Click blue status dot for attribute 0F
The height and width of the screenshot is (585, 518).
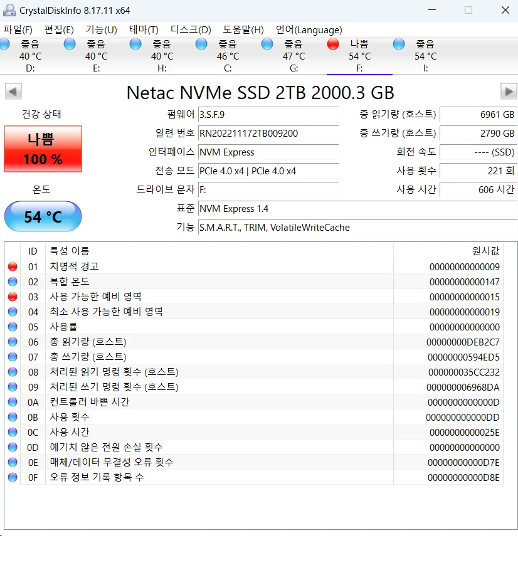click(13, 477)
